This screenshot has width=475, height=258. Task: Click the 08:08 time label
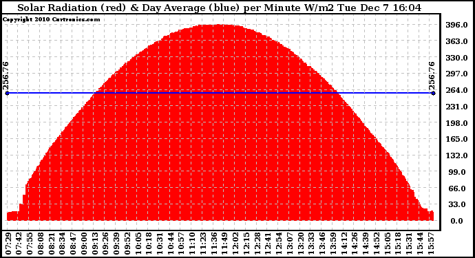[41, 244]
